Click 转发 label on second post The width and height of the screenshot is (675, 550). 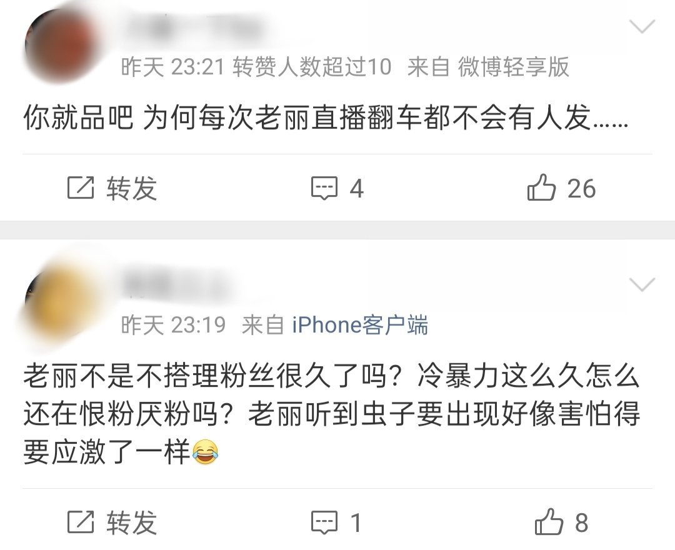pos(131,522)
